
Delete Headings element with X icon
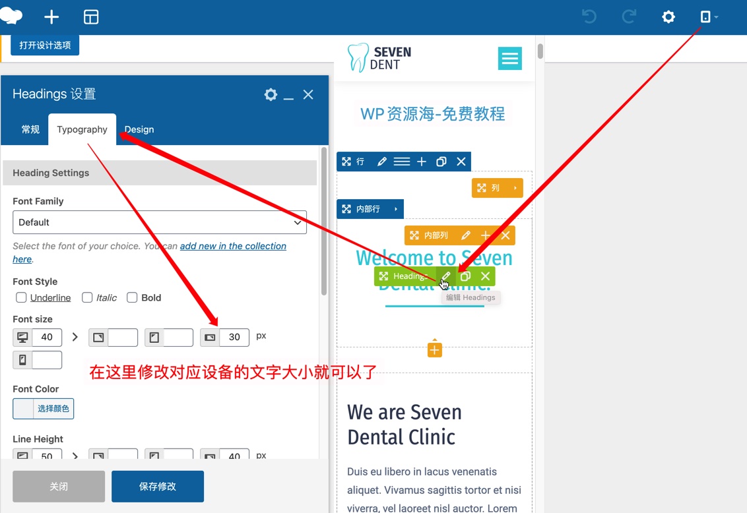click(486, 276)
